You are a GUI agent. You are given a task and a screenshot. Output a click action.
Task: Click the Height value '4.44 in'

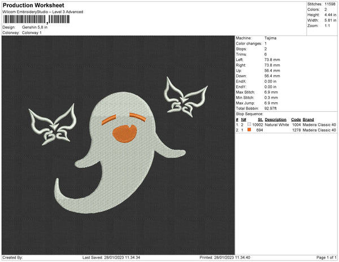331,15
